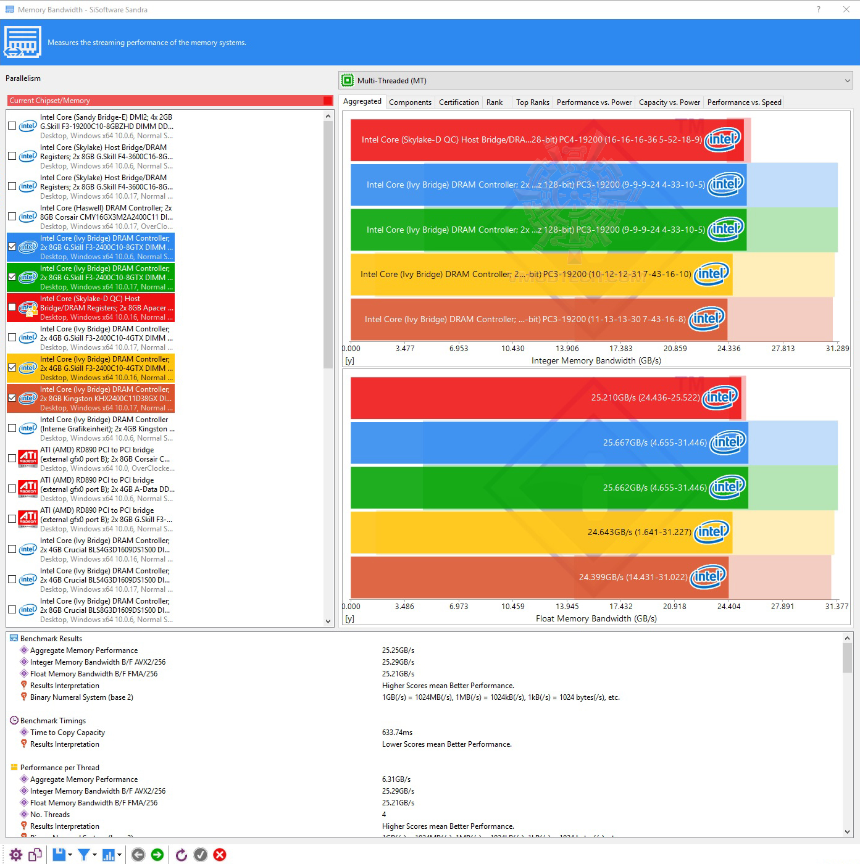The height and width of the screenshot is (864, 860).
Task: Uncheck the blue Ivy Bridge 8GTX entry
Action: click(12, 247)
